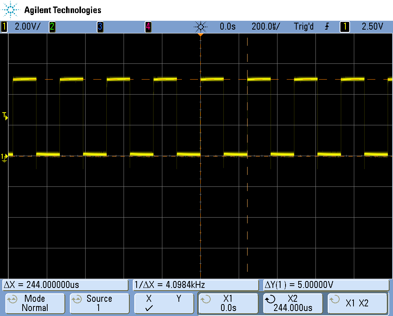
Task: Toggle the X cursor option with checkmark
Action: tap(149, 303)
